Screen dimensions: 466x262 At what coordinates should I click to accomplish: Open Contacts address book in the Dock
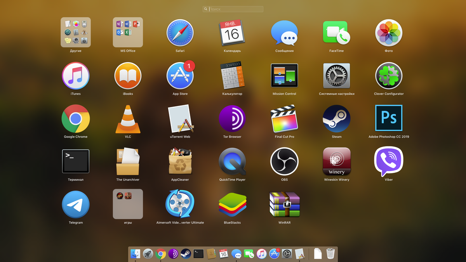coord(211,254)
